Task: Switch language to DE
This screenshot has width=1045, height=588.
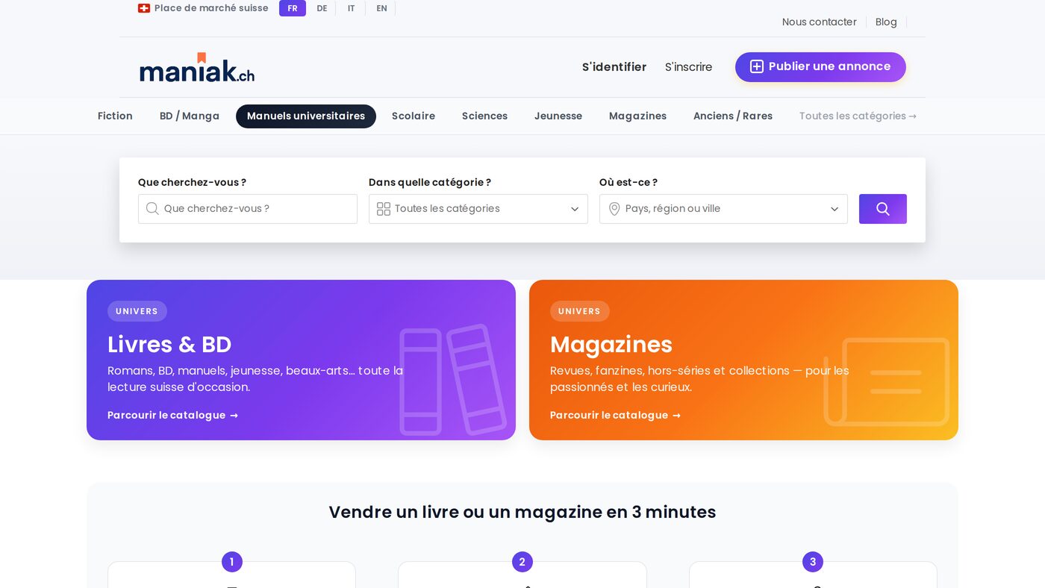Action: (x=322, y=8)
